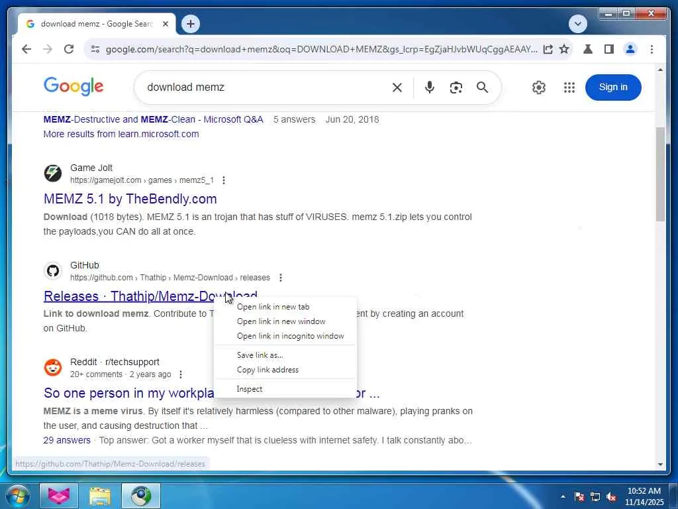Click the Game Jolt site favicon
The height and width of the screenshot is (509, 678).
pyautogui.click(x=53, y=174)
